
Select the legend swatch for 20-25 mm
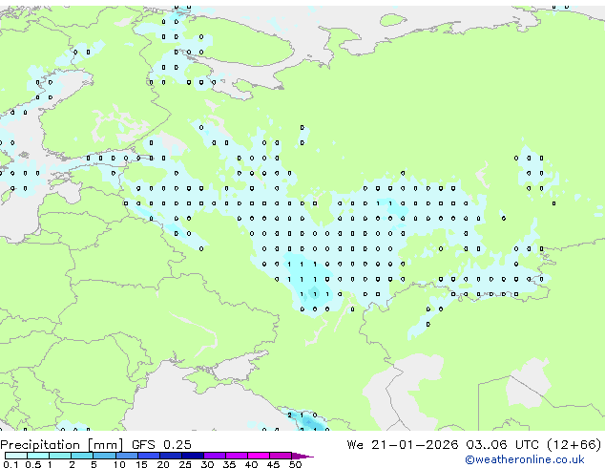pyautogui.click(x=170, y=456)
